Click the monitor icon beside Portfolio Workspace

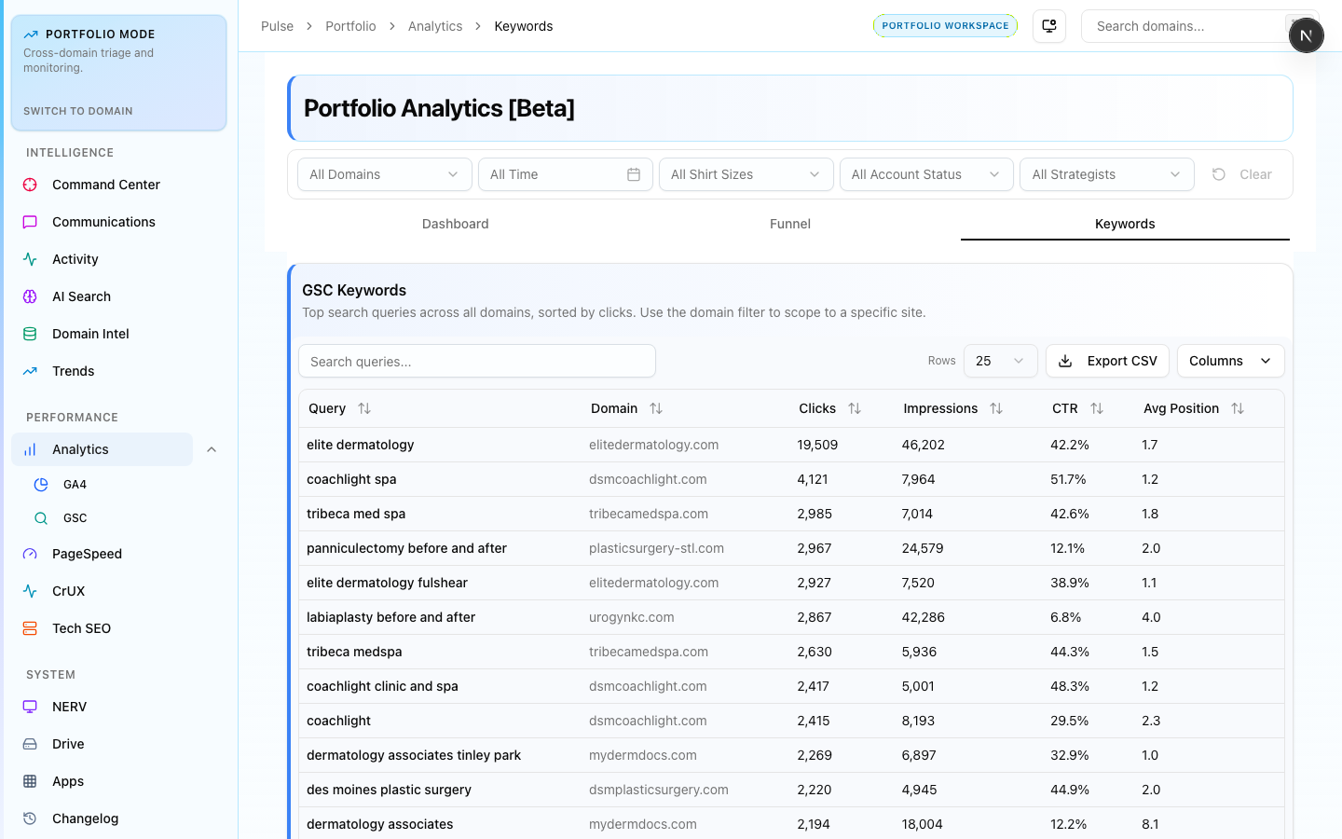coord(1049,26)
